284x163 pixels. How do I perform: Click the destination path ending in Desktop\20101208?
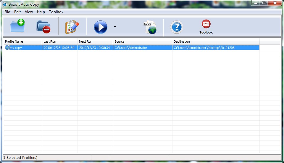(204, 48)
